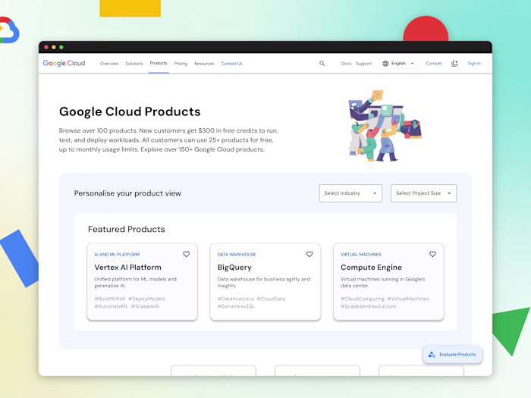Favorite BigQuery with heart icon
This screenshot has width=531, height=398.
point(309,254)
